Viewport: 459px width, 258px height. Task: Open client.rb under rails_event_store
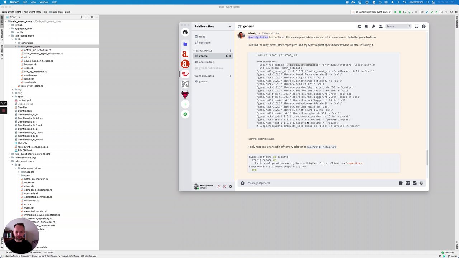pyautogui.click(x=29, y=68)
